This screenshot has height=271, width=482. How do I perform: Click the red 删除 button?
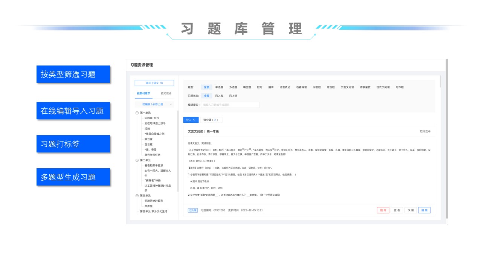pos(383,210)
